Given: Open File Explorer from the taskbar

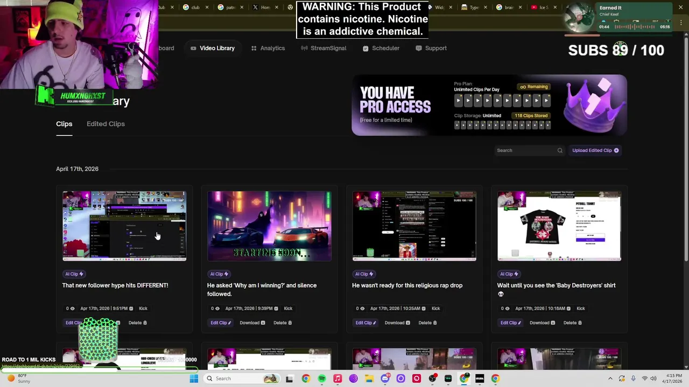Looking at the screenshot, I should [x=369, y=378].
